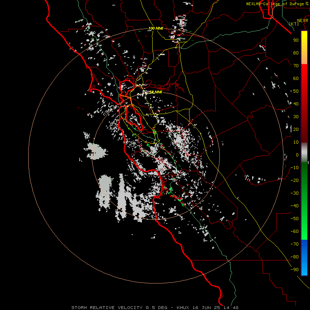
Task: Pick the gray zero band of the scale
Action: [x=304, y=153]
